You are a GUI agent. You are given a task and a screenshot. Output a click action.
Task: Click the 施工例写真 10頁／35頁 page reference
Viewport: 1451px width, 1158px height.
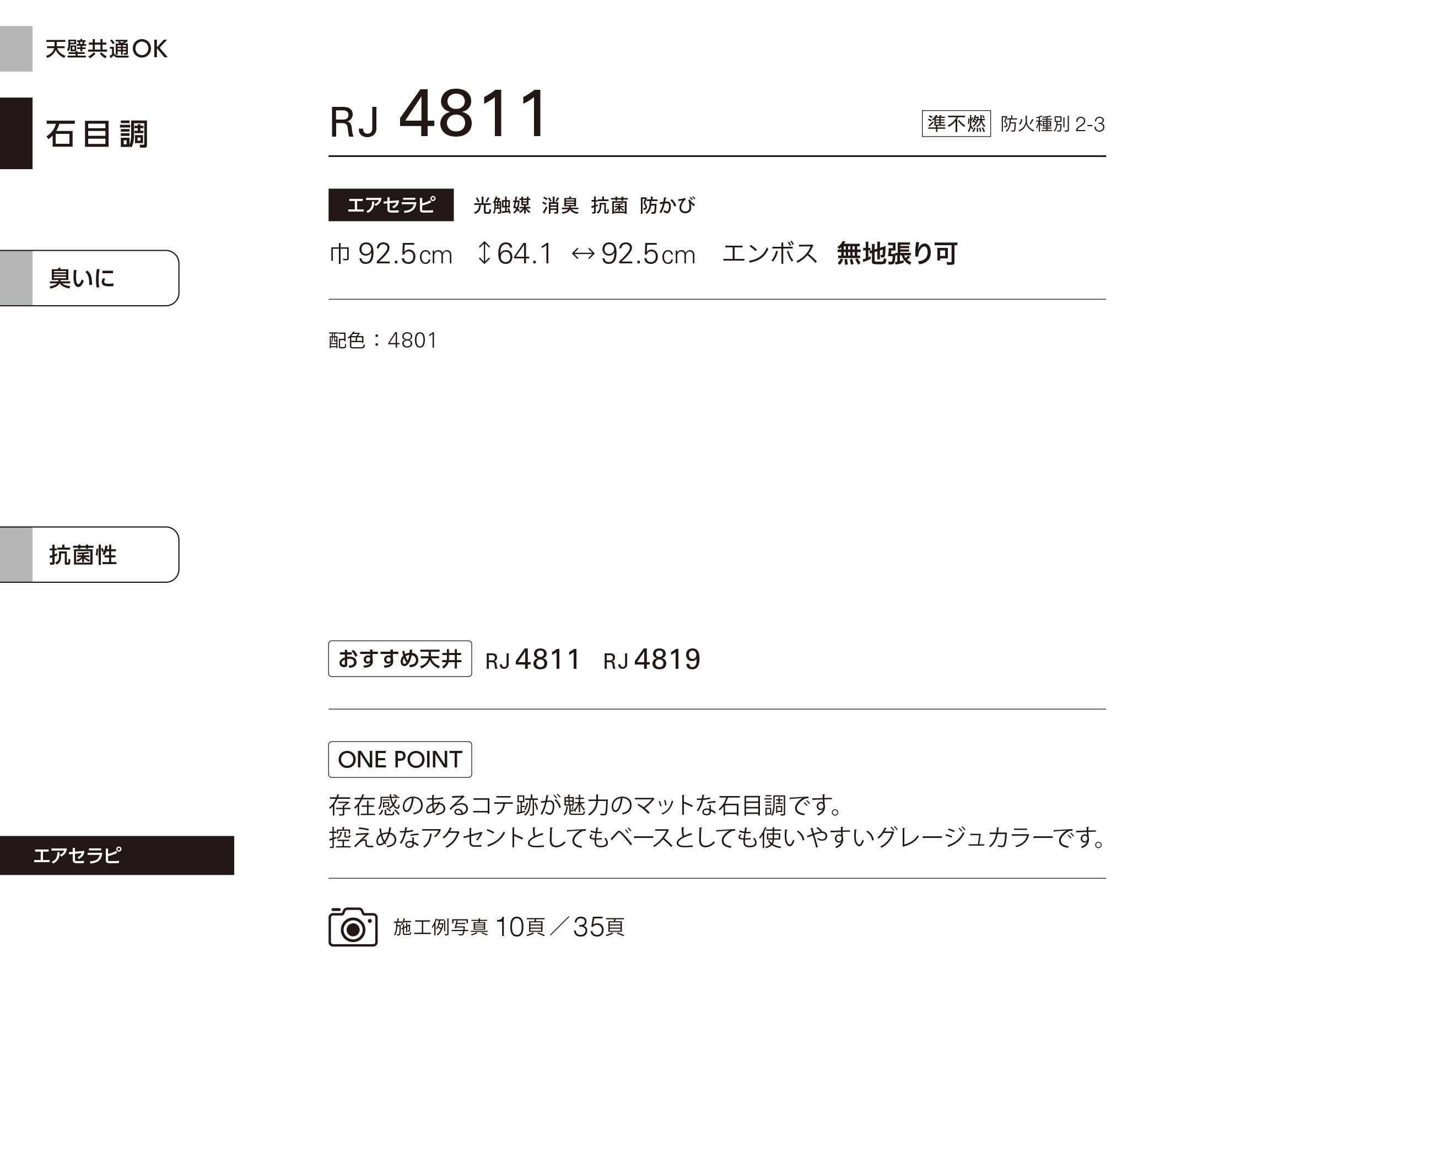click(x=509, y=927)
